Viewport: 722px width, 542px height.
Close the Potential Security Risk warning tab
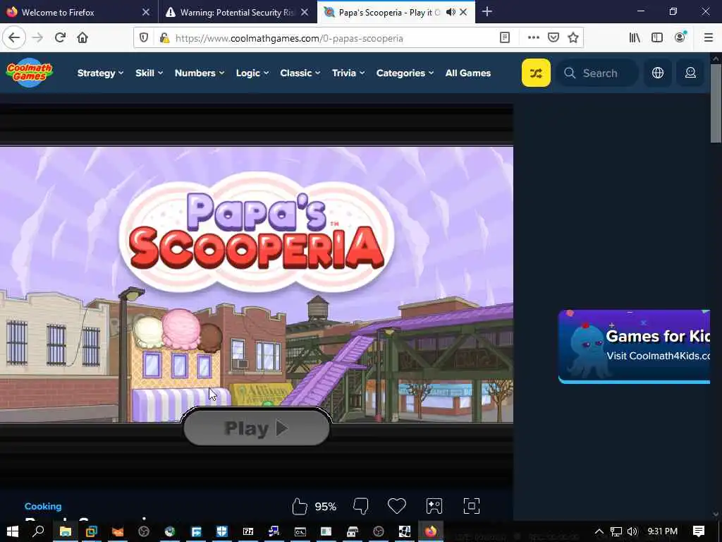(x=305, y=12)
